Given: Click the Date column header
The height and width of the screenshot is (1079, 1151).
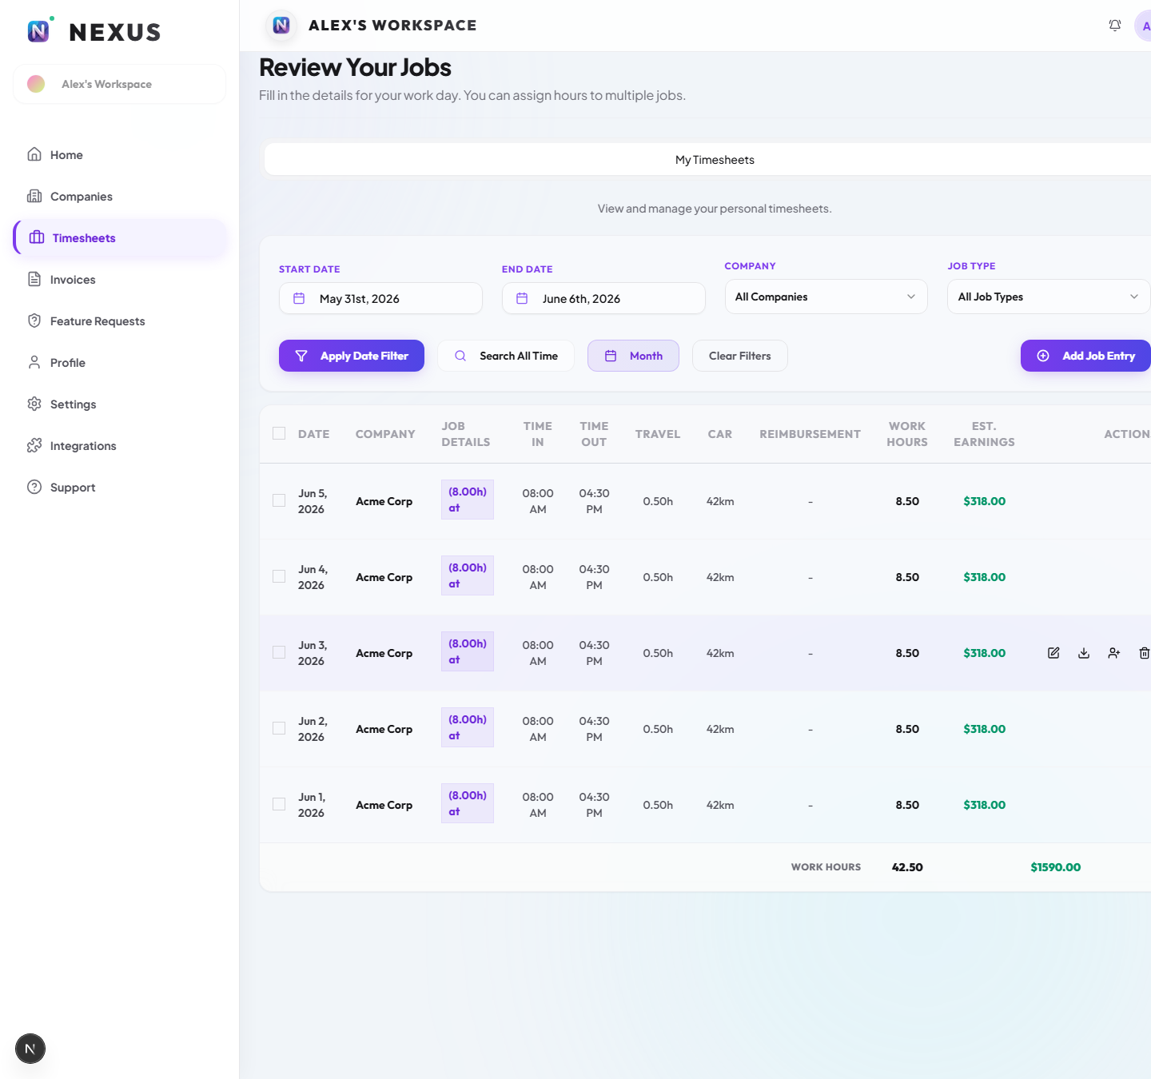Looking at the screenshot, I should pos(314,434).
